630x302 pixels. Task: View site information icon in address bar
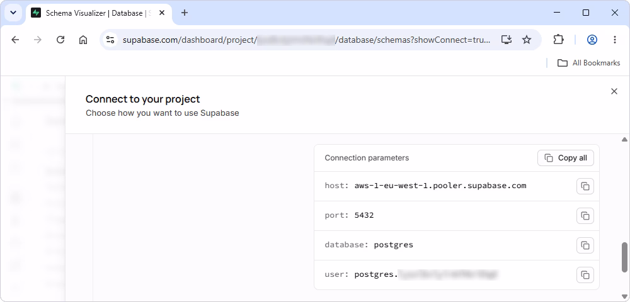(110, 40)
